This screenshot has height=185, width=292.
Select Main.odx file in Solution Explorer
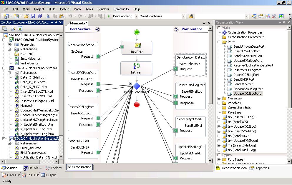[x=27, y=106]
